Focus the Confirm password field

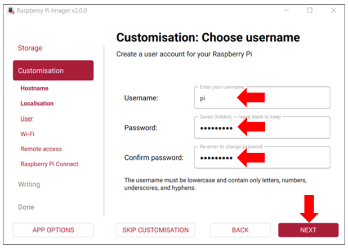coord(262,157)
